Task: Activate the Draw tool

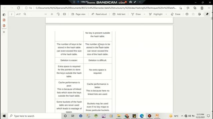Action: tap(136, 14)
